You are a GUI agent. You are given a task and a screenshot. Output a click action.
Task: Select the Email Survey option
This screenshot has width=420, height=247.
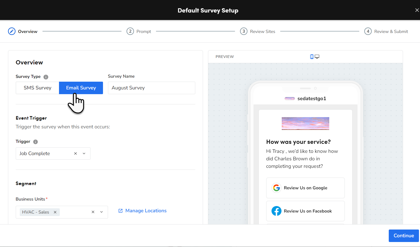coord(81,88)
